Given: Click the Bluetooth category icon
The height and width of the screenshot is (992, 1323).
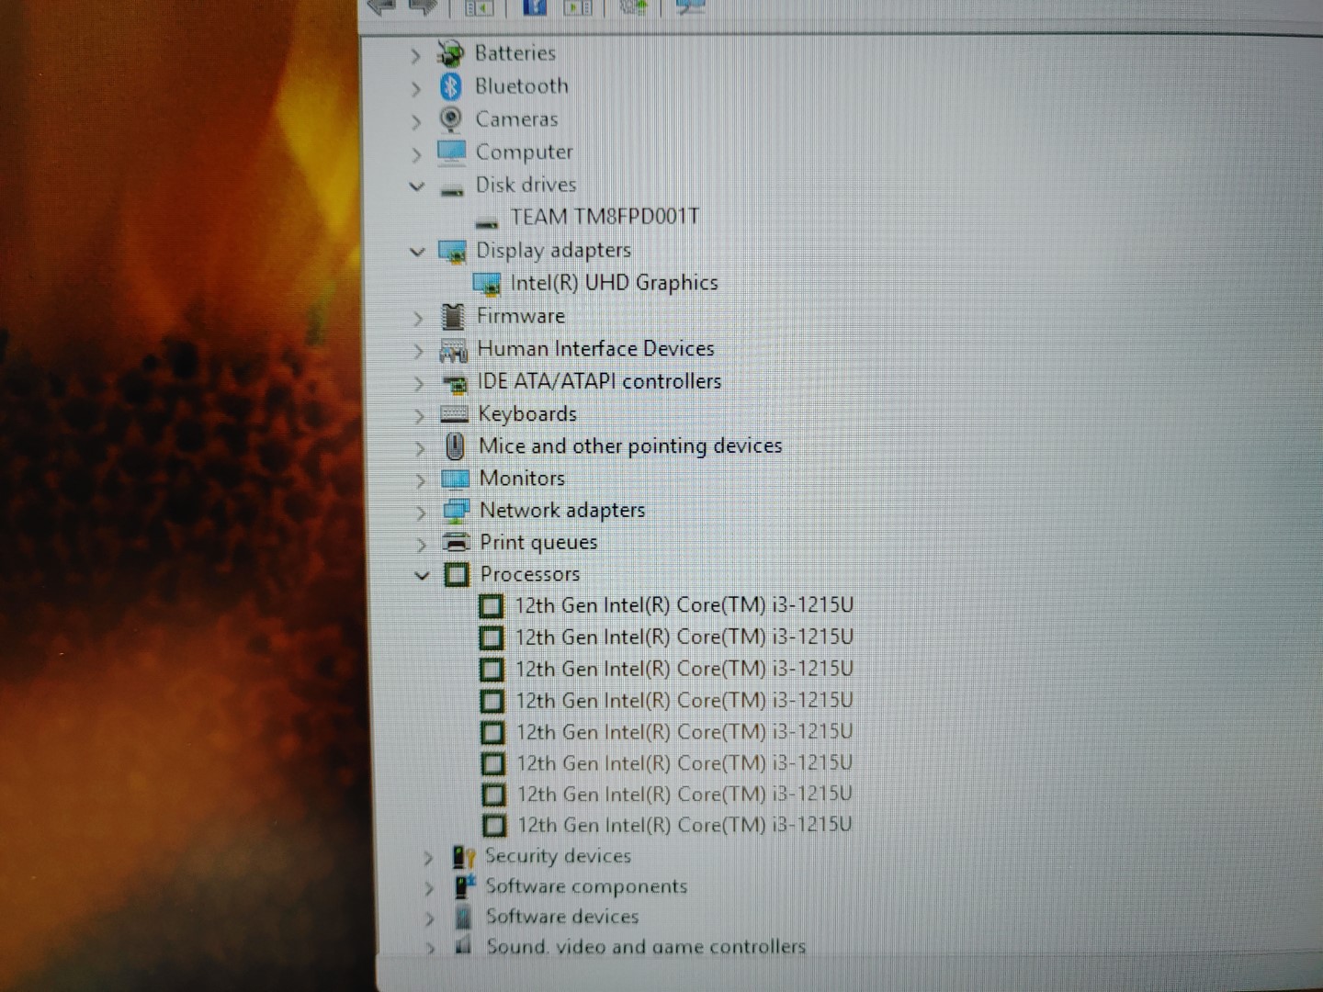Looking at the screenshot, I should point(450,86).
